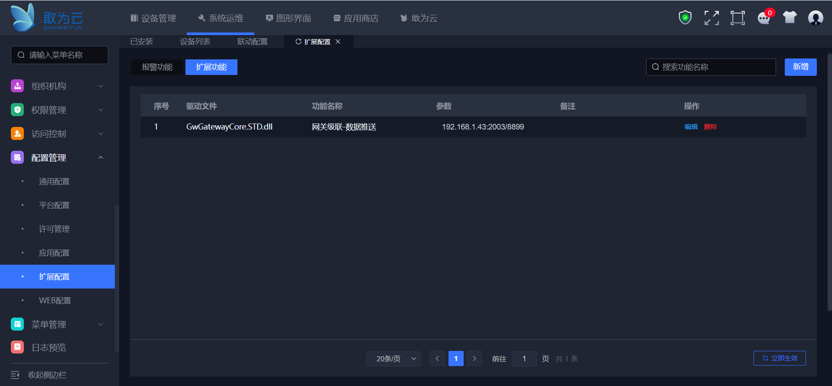Open 平台配置 in sidebar
The width and height of the screenshot is (832, 386).
click(x=54, y=205)
